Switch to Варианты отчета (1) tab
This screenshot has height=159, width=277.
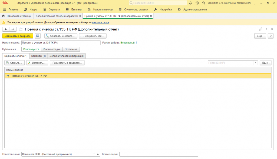pos(16,56)
